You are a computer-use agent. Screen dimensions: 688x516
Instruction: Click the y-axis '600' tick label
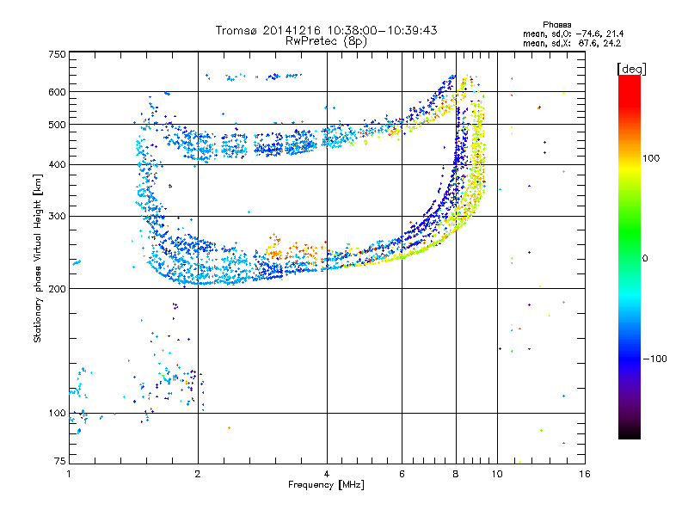pos(57,92)
